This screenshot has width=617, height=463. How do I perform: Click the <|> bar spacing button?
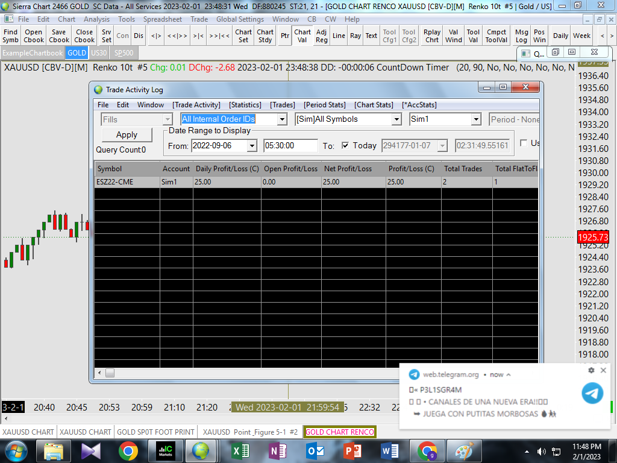[156, 36]
